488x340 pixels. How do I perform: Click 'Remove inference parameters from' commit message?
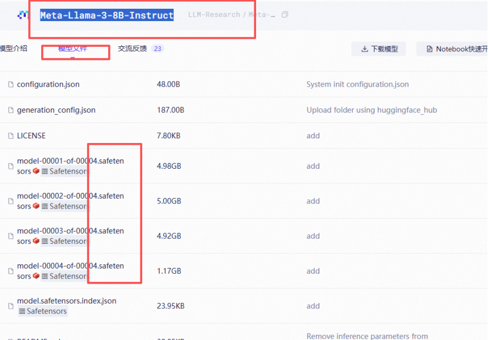(x=367, y=336)
